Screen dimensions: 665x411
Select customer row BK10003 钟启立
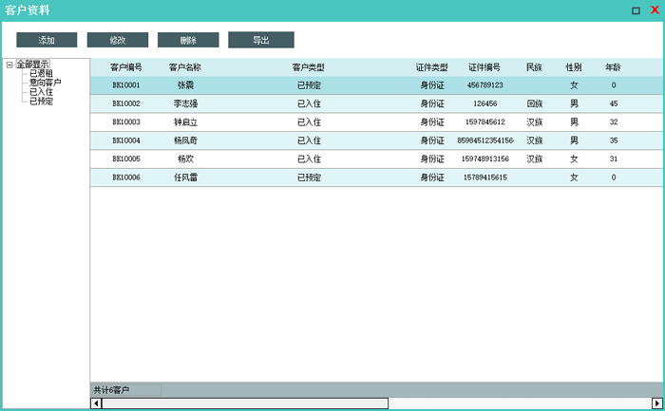(185, 122)
